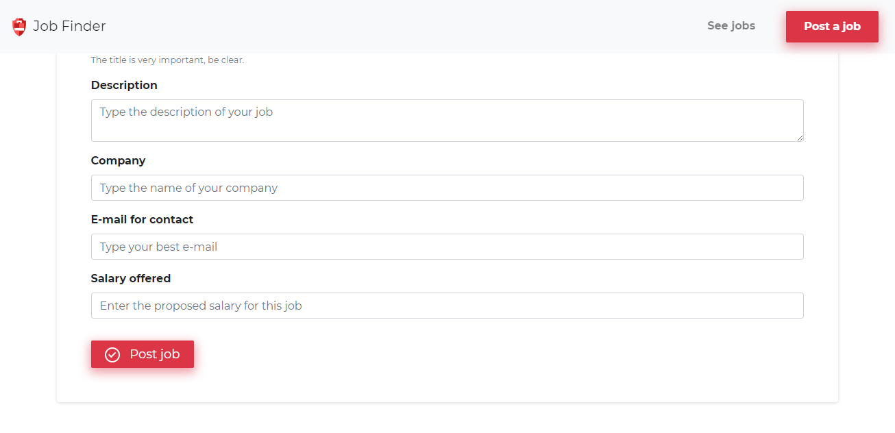
Task: Grab the Description textarea resize handle
Action: tap(799, 137)
